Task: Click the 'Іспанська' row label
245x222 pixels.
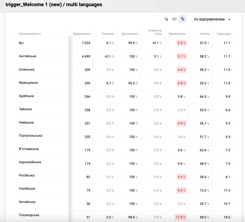Action: (x=27, y=69)
